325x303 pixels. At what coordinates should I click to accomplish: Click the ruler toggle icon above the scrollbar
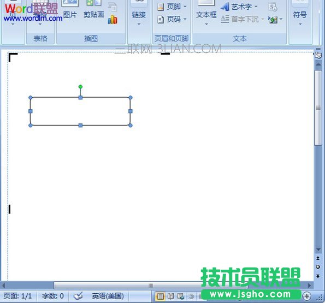click(318, 55)
